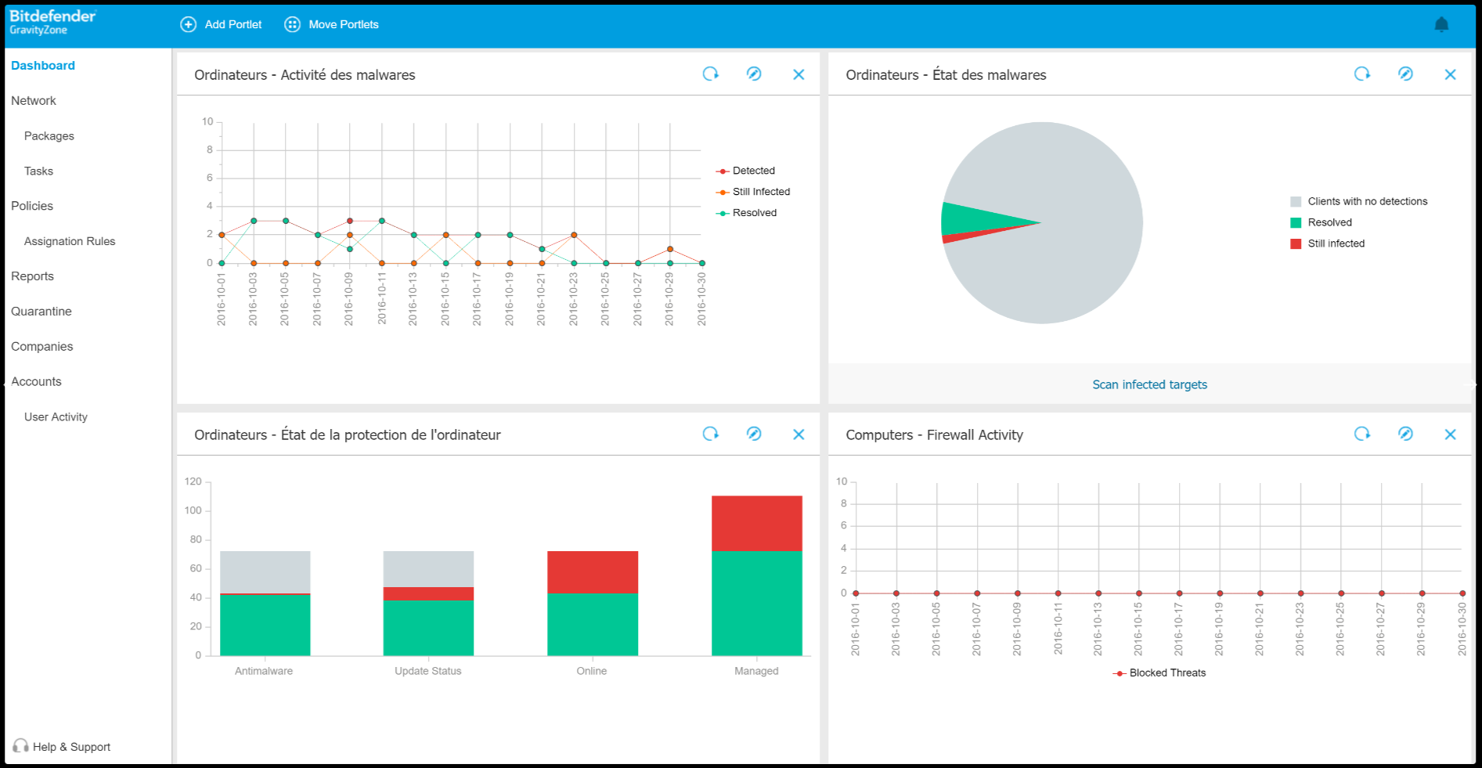View the Quarantine section
1482x768 pixels.
[x=41, y=312]
